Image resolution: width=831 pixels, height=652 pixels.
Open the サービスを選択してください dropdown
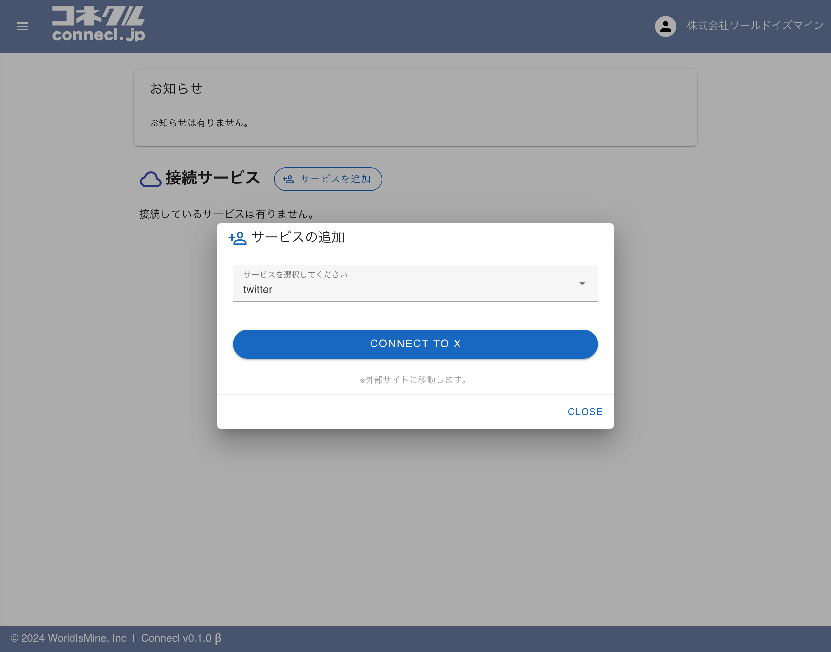pos(415,283)
